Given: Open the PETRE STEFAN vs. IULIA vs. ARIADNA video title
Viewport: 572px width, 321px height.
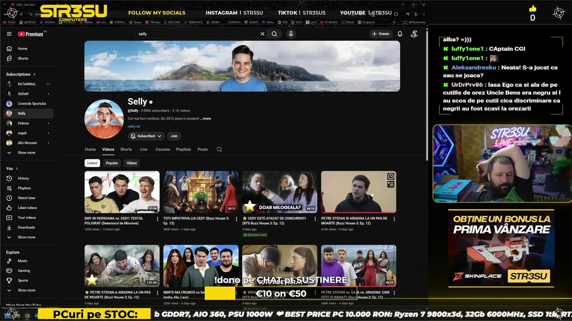Looking at the screenshot, I should tap(355, 294).
